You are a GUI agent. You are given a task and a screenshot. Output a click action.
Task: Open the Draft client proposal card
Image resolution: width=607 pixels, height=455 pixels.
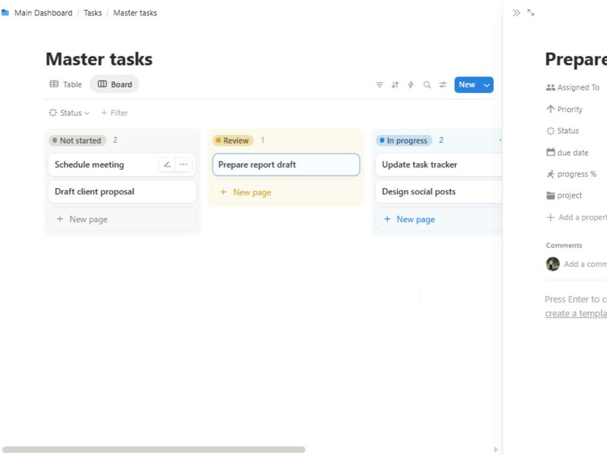point(122,192)
